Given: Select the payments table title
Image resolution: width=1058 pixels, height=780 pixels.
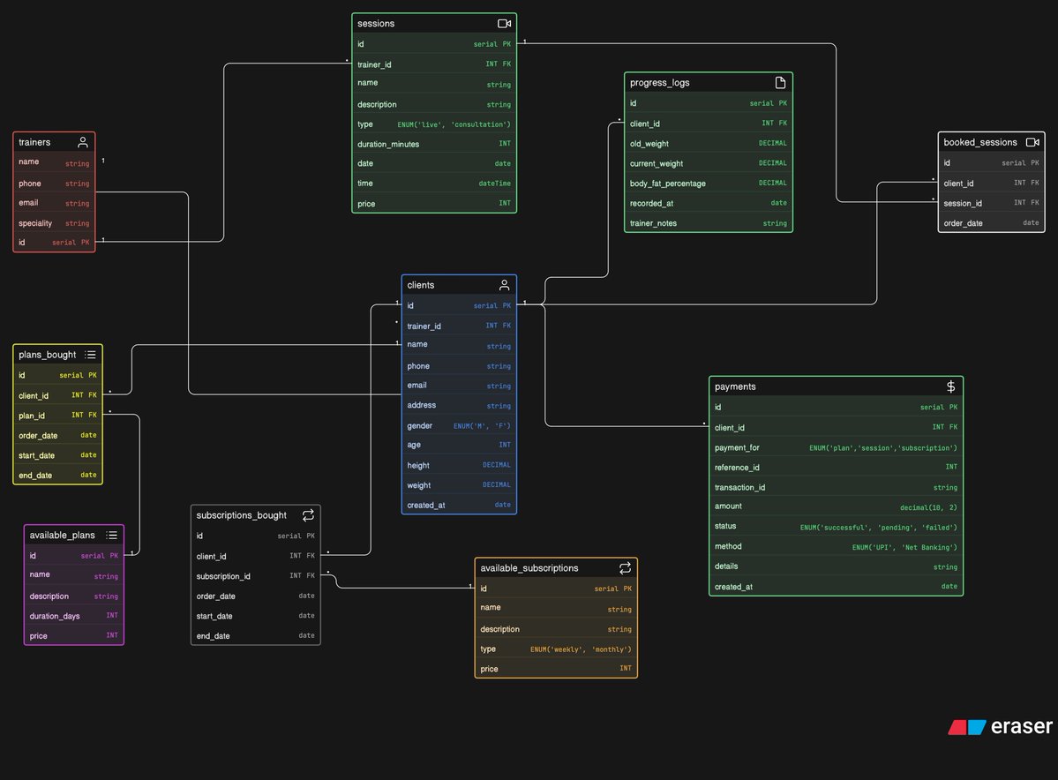Looking at the screenshot, I should pyautogui.click(x=735, y=386).
